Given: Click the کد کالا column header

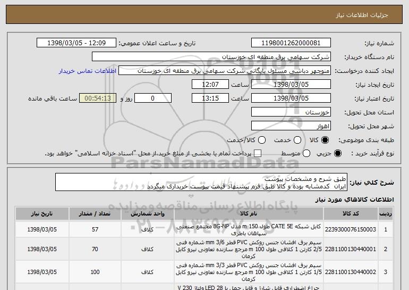Looking at the screenshot, I should [351, 214].
